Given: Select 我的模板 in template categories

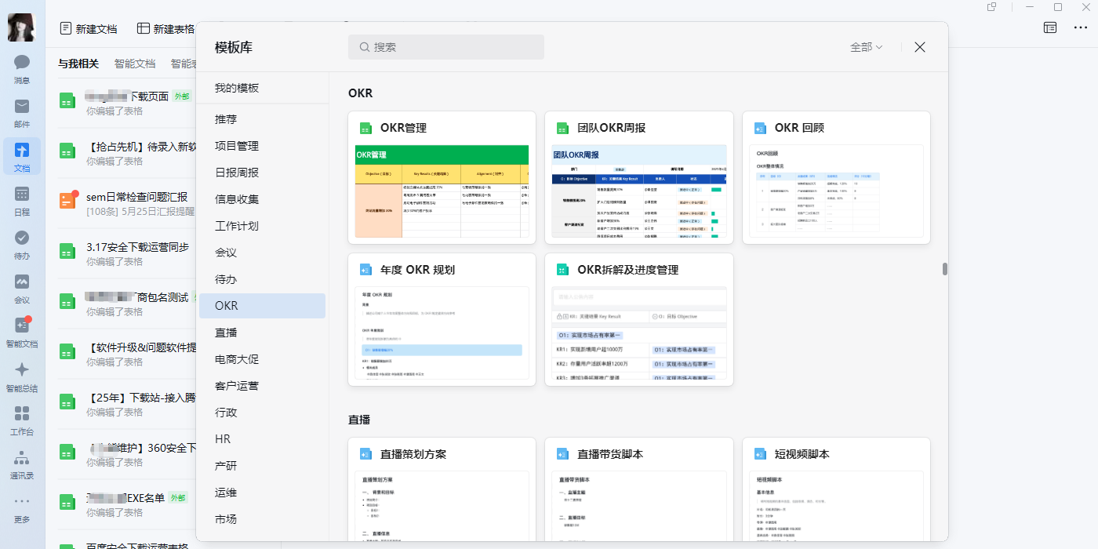Looking at the screenshot, I should pyautogui.click(x=262, y=88).
